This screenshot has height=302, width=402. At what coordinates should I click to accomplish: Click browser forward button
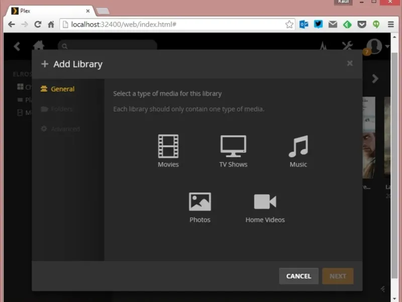[x=25, y=24]
